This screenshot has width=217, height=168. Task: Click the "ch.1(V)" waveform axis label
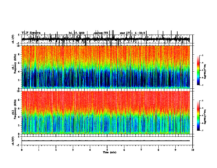tap(13, 39)
